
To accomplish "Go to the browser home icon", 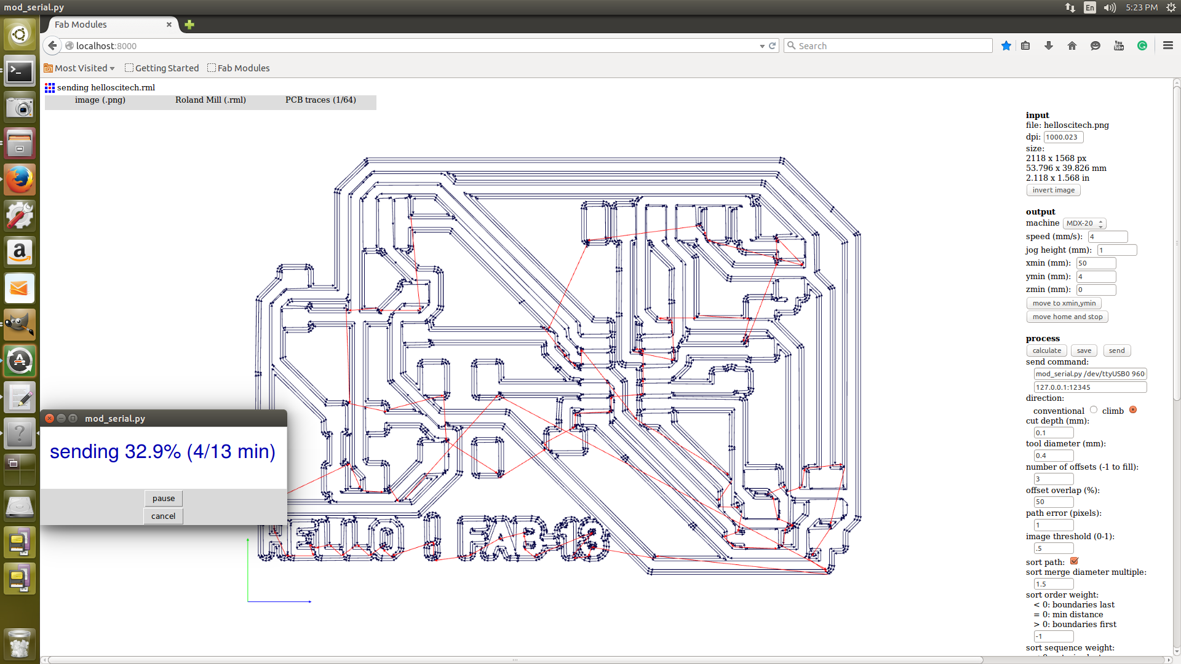I will 1072,45.
